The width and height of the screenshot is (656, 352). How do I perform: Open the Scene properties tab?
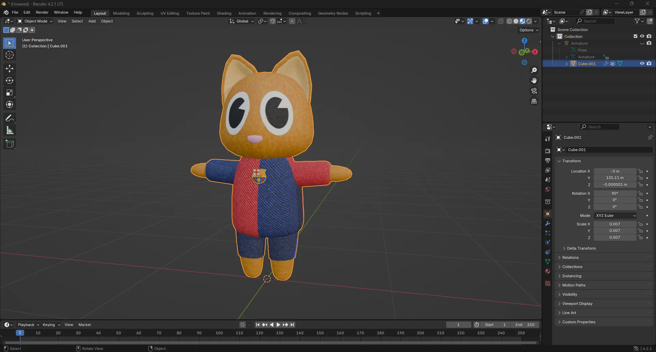pos(548,179)
